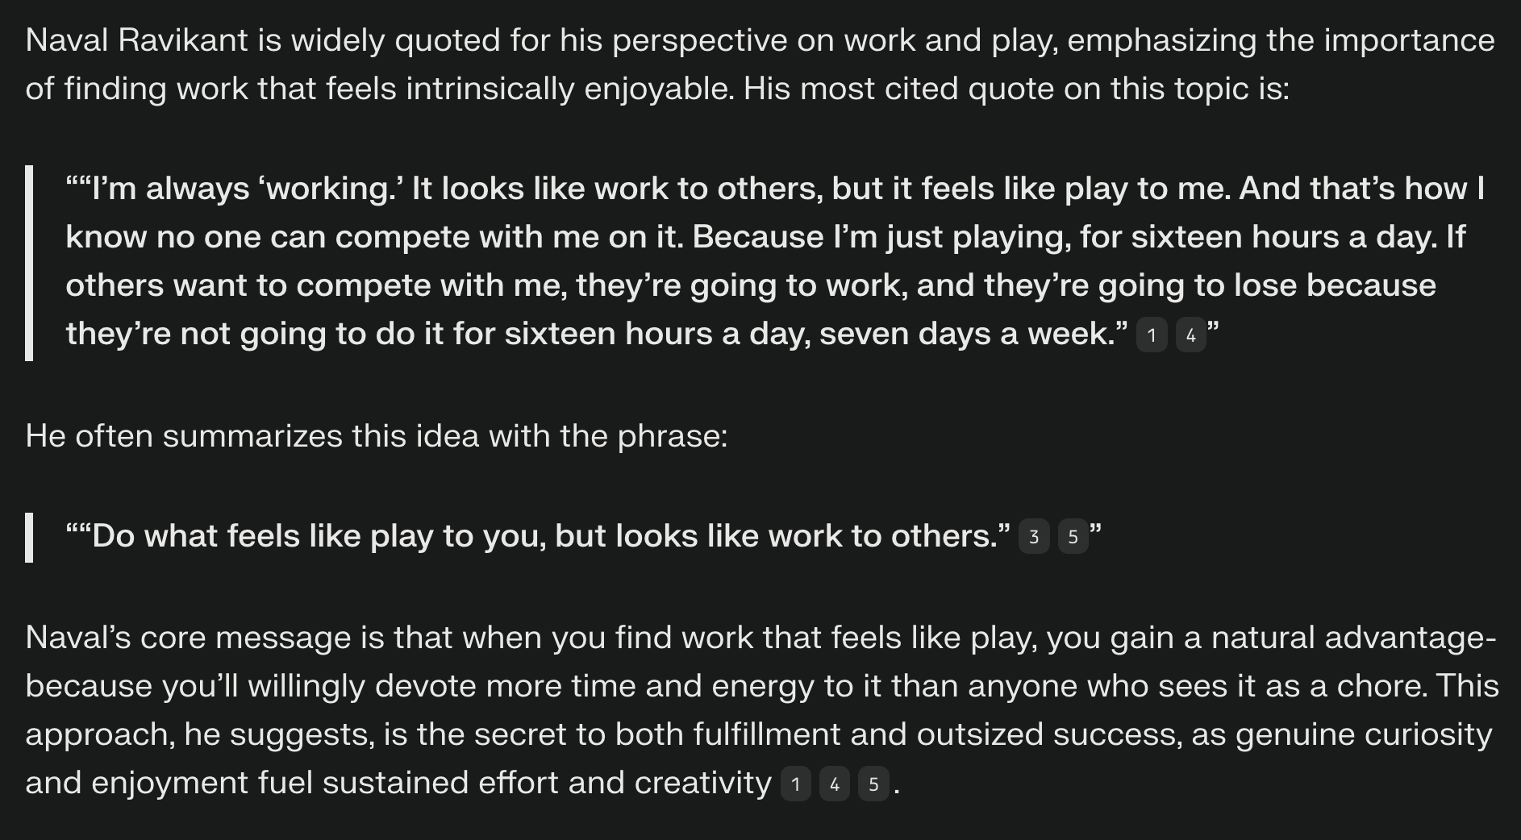
Task: Open citation 5 ending the final paragraph
Action: (x=873, y=784)
